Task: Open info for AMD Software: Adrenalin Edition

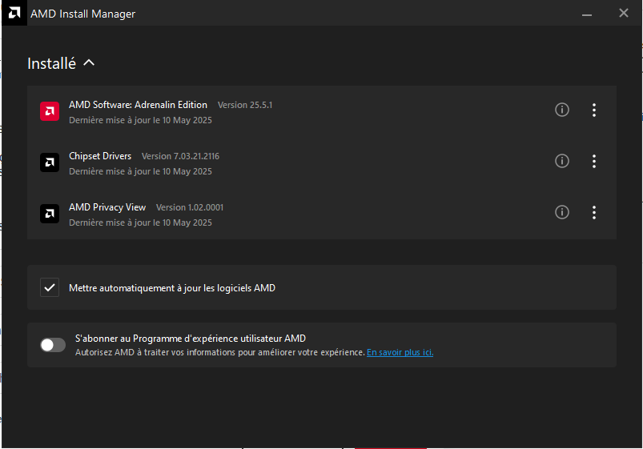Action: point(562,110)
